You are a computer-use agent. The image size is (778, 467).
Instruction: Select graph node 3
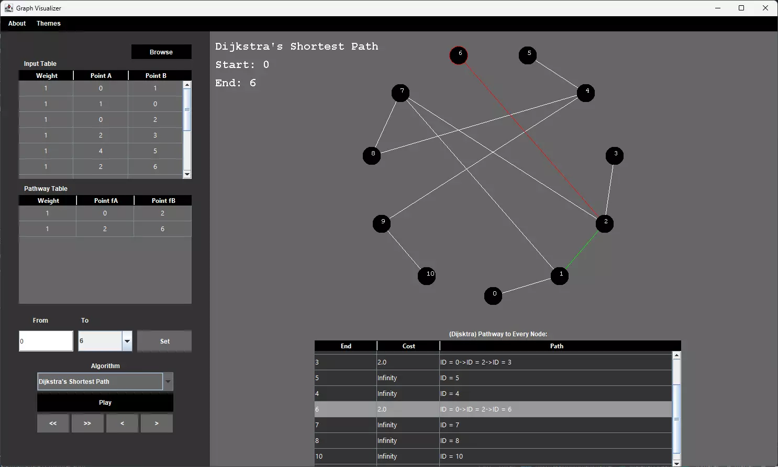615,155
